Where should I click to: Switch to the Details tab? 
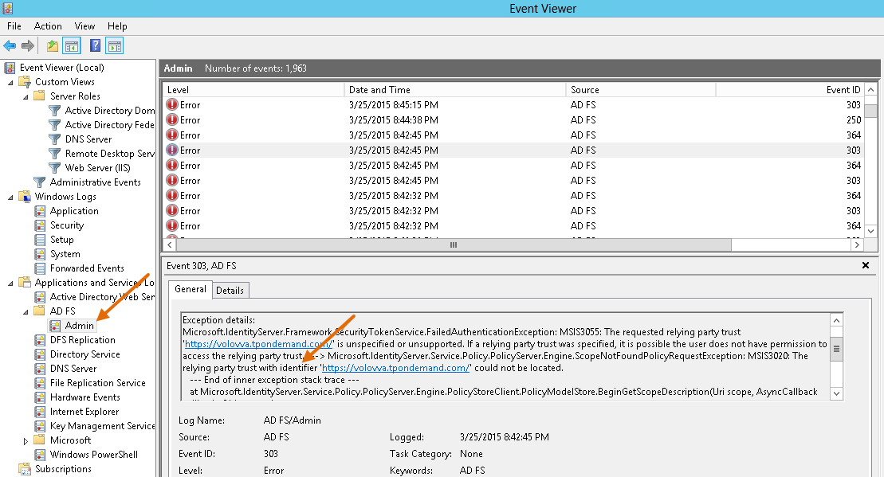coord(230,291)
